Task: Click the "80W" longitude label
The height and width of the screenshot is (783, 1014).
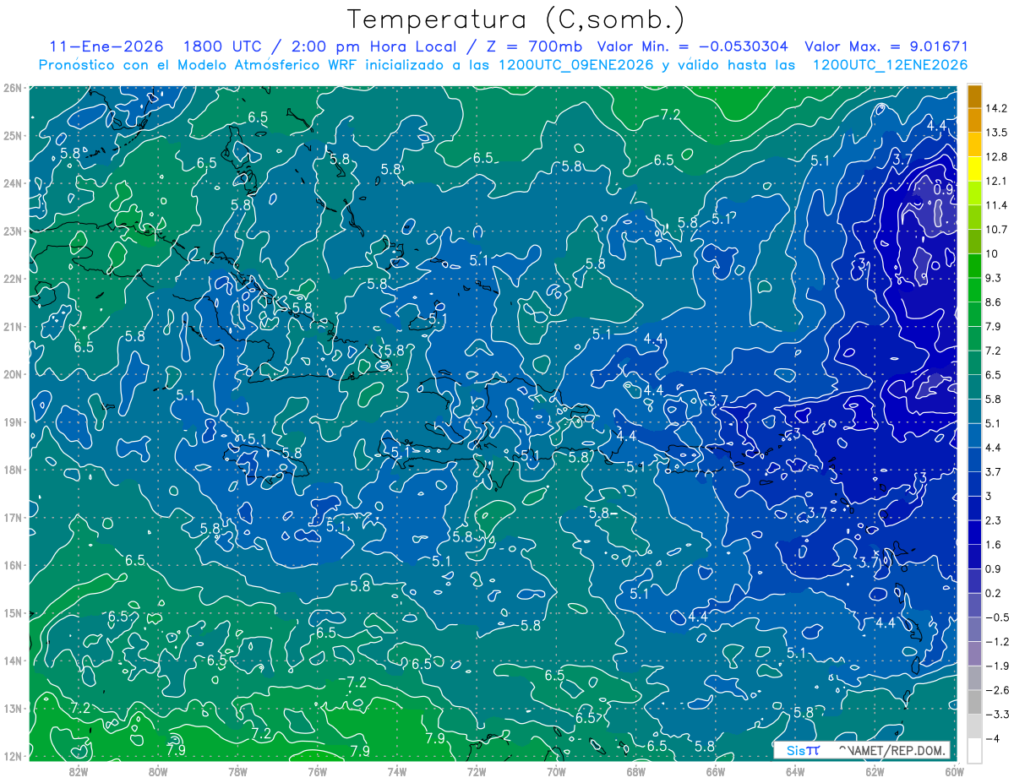Action: (158, 770)
